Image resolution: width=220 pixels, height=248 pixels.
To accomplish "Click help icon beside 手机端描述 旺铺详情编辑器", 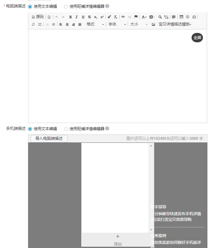I will pos(107,129).
